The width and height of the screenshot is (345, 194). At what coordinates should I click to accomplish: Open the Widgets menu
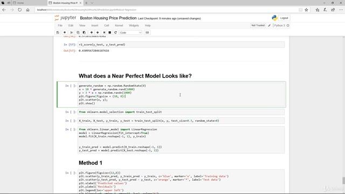[x=134, y=25]
